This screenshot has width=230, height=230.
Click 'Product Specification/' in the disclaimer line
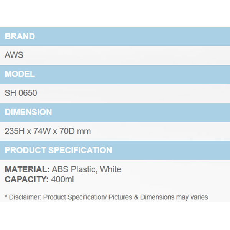pos(75,197)
